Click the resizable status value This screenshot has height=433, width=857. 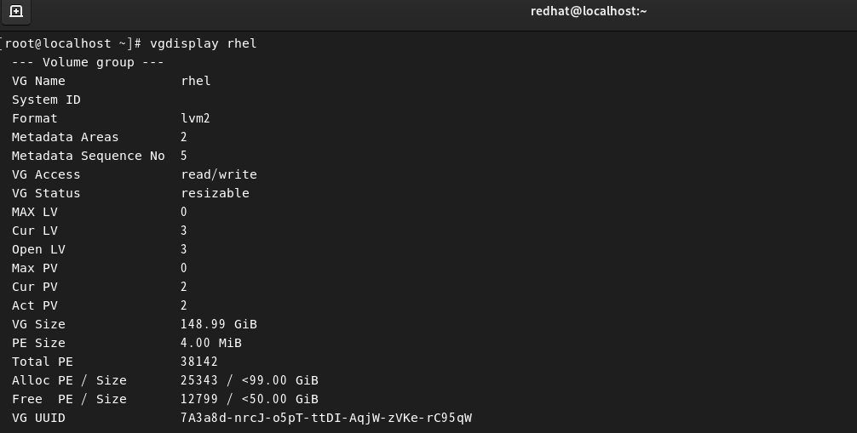215,193
